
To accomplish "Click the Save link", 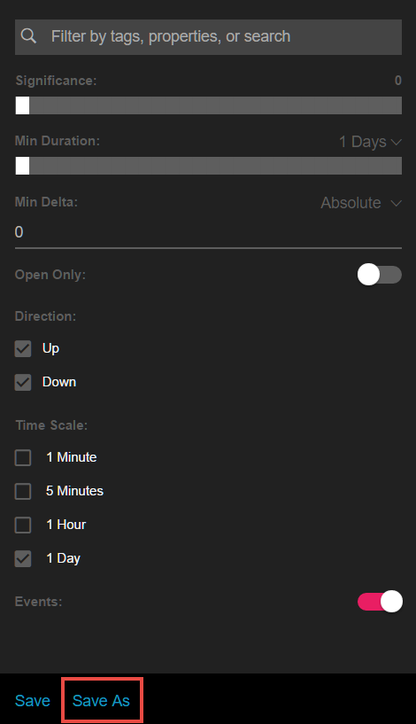I will pyautogui.click(x=32, y=701).
